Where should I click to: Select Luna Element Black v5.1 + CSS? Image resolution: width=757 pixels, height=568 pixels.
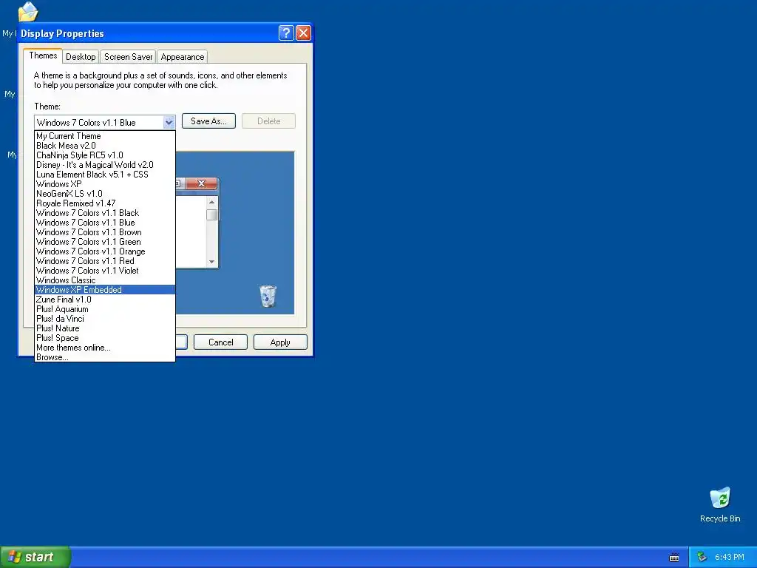(105, 175)
